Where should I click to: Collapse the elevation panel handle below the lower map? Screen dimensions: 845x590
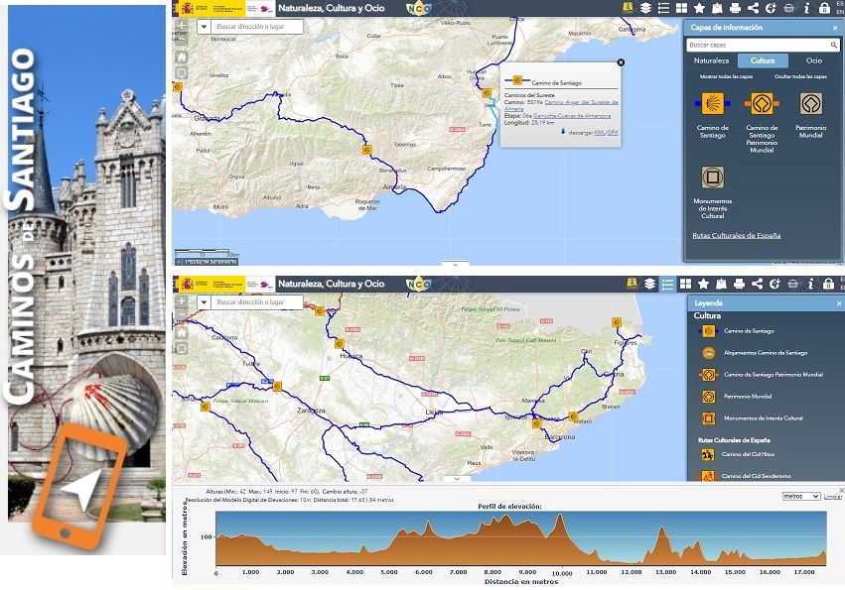[x=457, y=478]
